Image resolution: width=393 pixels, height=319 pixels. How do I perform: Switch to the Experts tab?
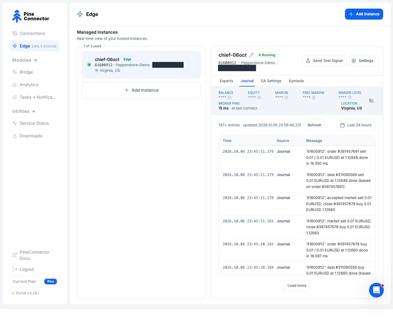tap(226, 81)
